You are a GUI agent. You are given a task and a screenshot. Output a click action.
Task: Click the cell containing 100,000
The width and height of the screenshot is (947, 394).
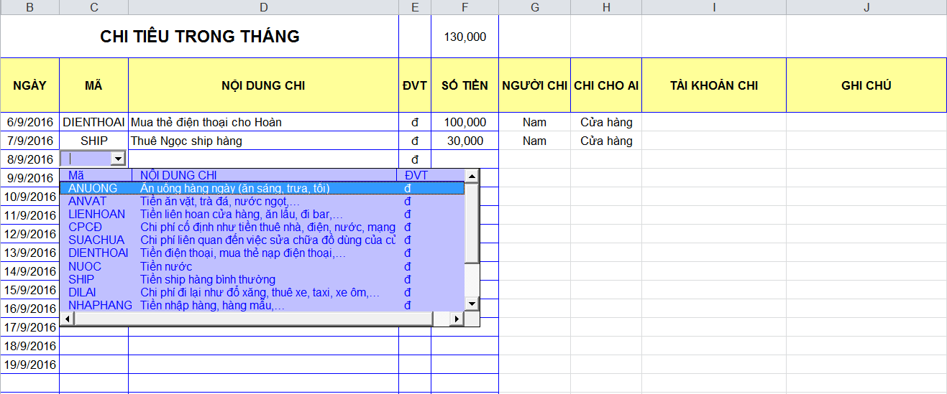point(465,122)
